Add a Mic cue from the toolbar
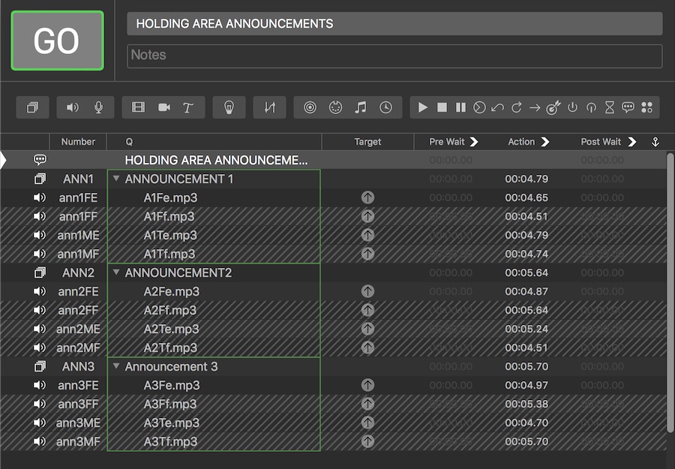 point(98,107)
